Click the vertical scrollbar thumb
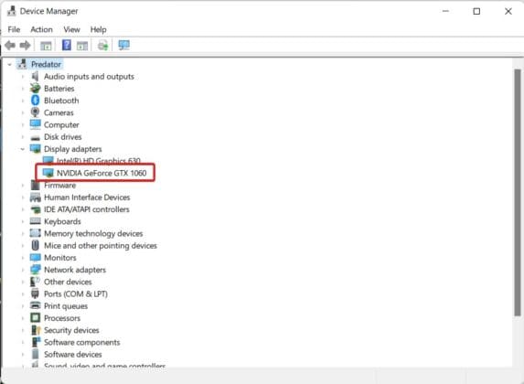 518,193
